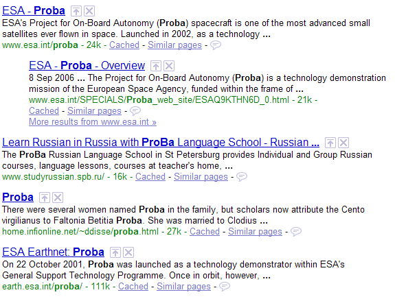The height and width of the screenshot is (299, 395).
Task: Add comment on earth.esa.int/proba result
Action: [x=225, y=287]
